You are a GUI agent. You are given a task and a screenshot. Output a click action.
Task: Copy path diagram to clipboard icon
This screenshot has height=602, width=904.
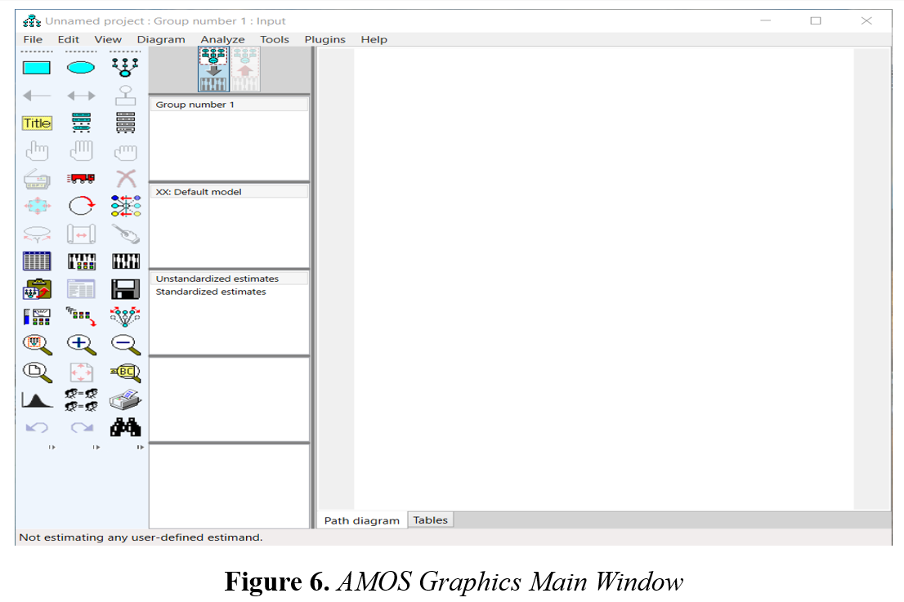pyautogui.click(x=36, y=289)
